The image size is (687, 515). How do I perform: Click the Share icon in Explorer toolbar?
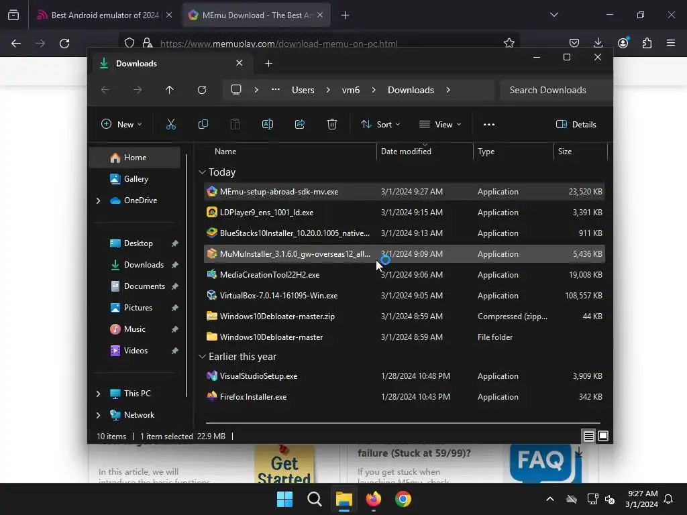click(300, 124)
